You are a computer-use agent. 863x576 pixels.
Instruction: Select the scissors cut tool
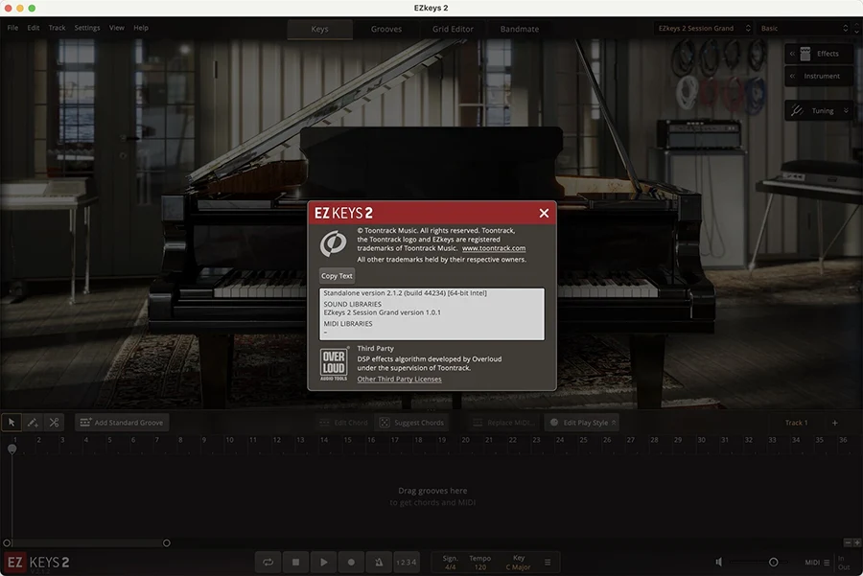pyautogui.click(x=54, y=423)
